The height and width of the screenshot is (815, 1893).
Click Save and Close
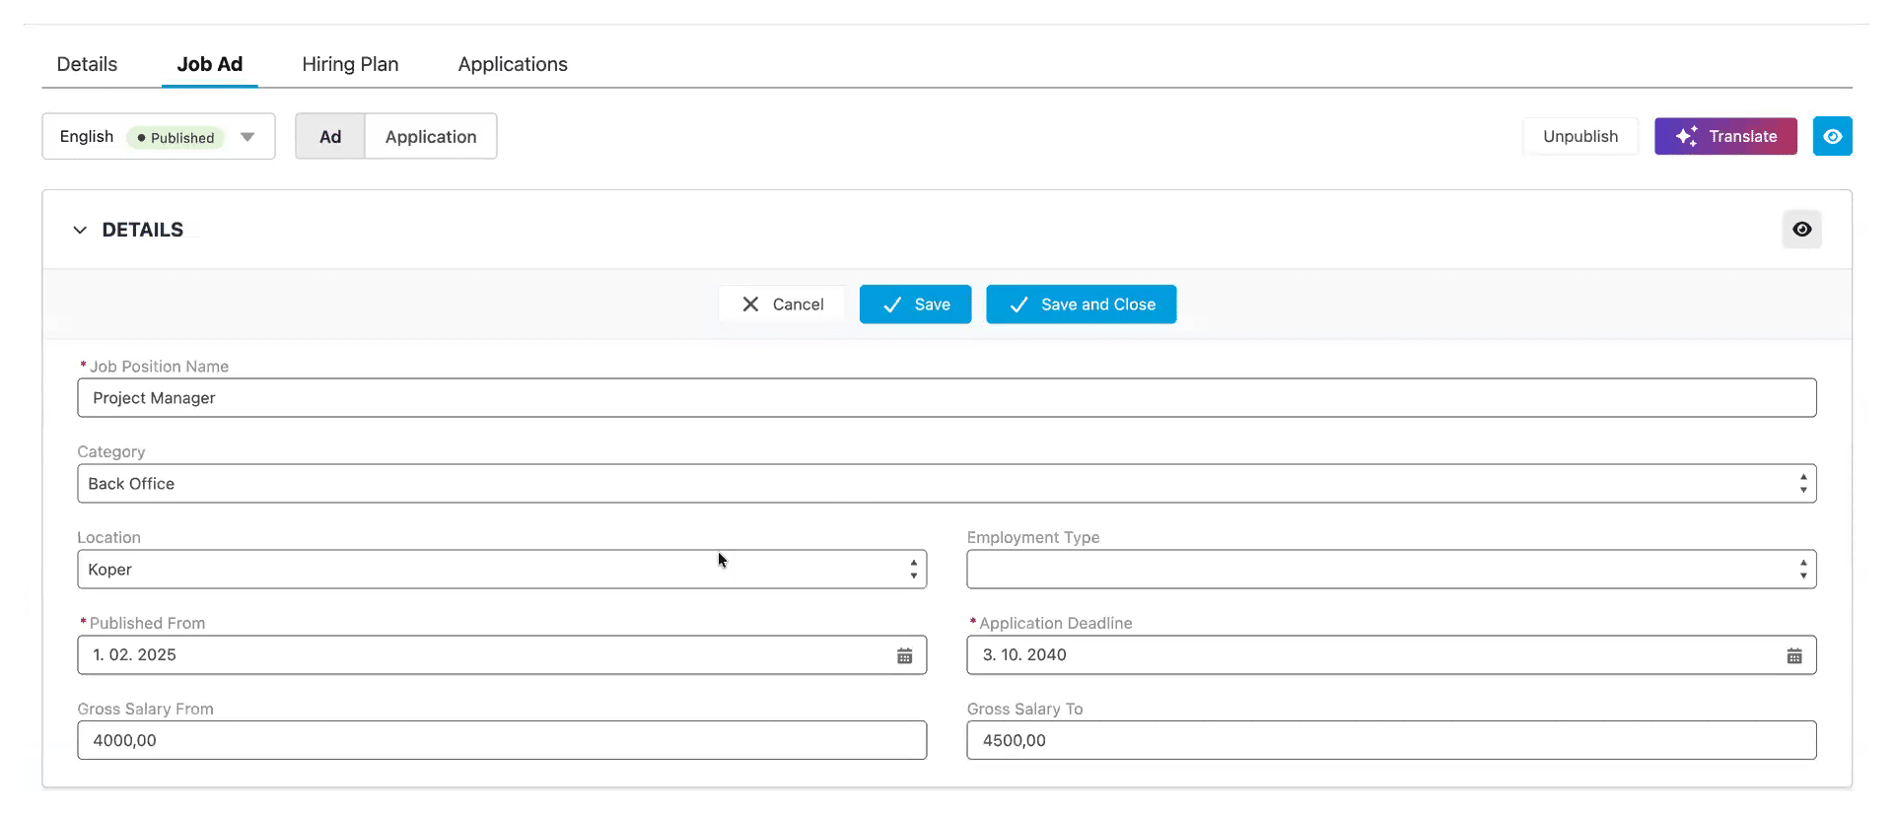[x=1081, y=305]
